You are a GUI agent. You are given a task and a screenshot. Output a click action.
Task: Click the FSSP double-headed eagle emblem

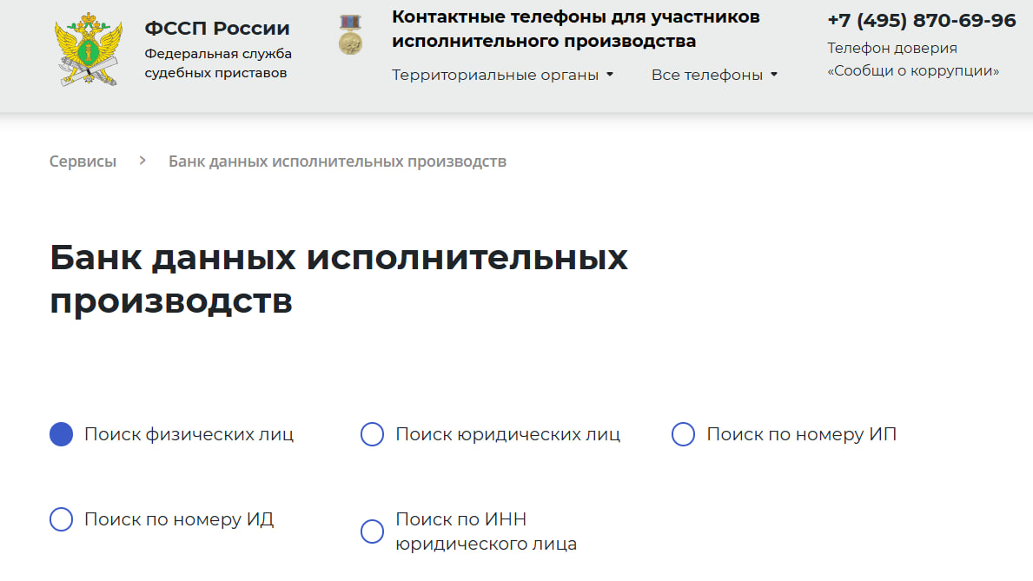coord(88,50)
